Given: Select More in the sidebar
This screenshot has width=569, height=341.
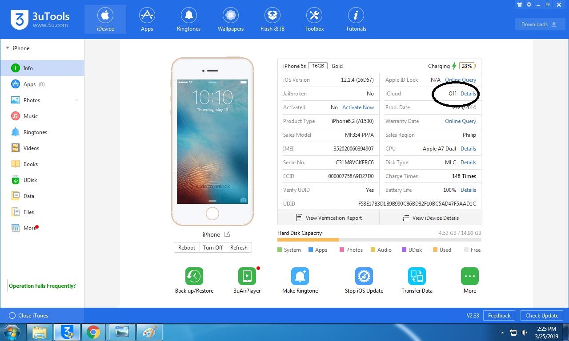Looking at the screenshot, I should (42, 228).
